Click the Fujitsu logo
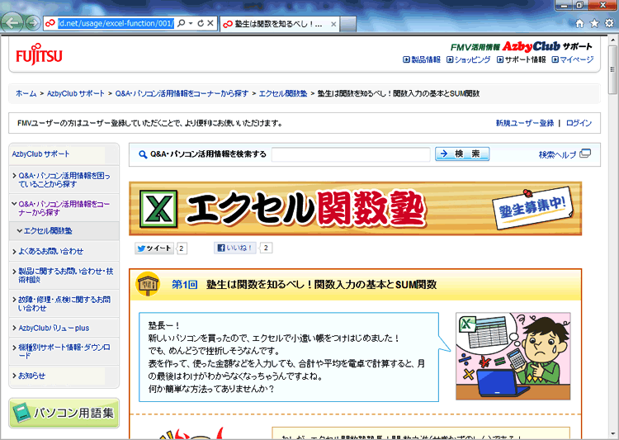The image size is (619, 440). click(39, 54)
